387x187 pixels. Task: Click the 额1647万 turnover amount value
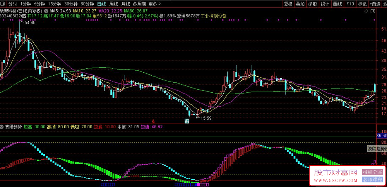click(118, 16)
